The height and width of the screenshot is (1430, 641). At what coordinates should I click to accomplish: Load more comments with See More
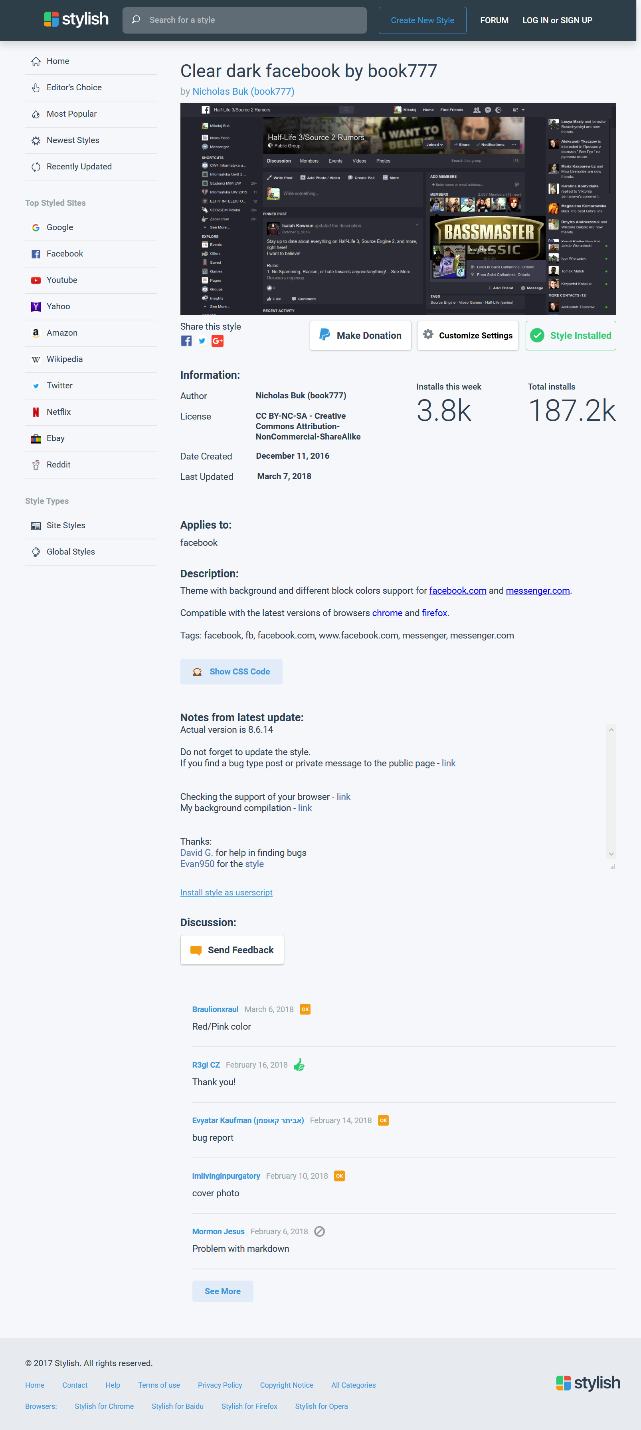pyautogui.click(x=222, y=1291)
